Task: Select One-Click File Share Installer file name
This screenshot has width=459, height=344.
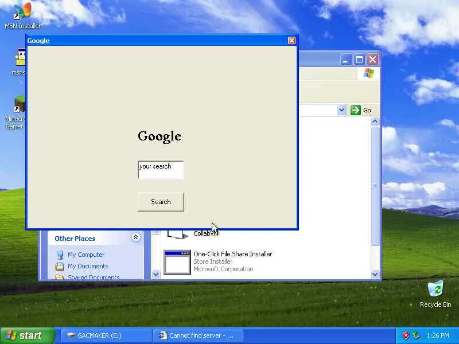Action: click(233, 254)
